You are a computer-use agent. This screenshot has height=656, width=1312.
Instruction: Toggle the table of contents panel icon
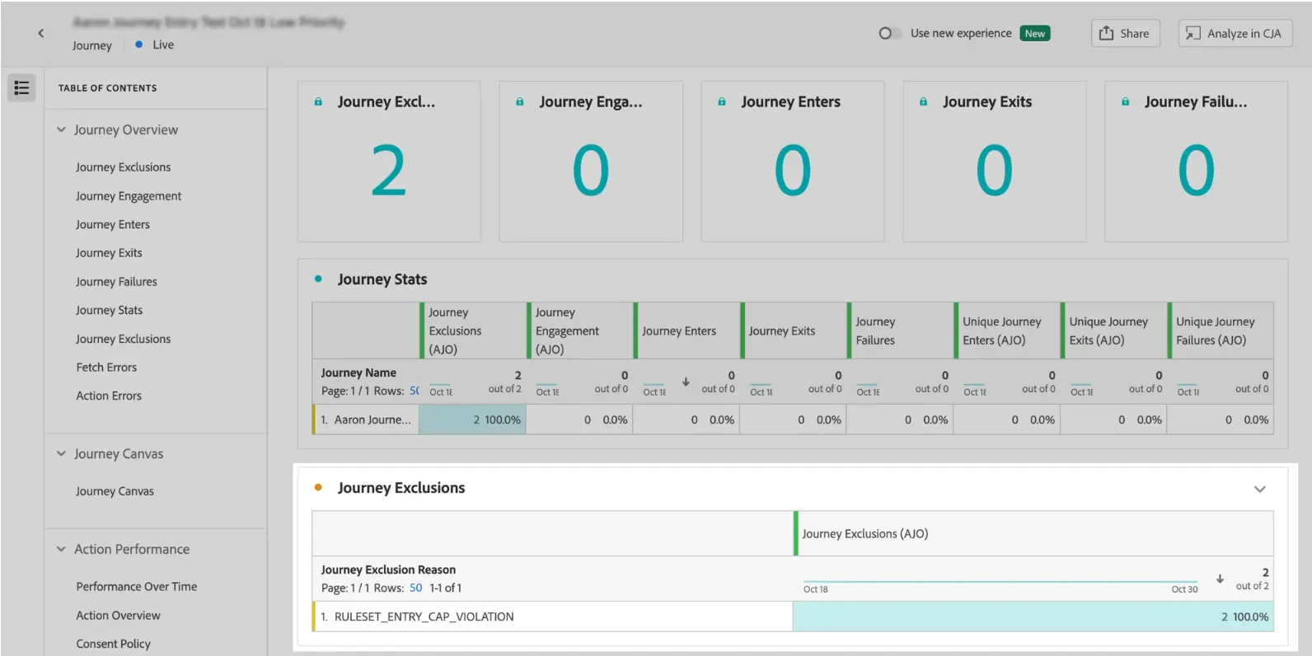[x=21, y=87]
